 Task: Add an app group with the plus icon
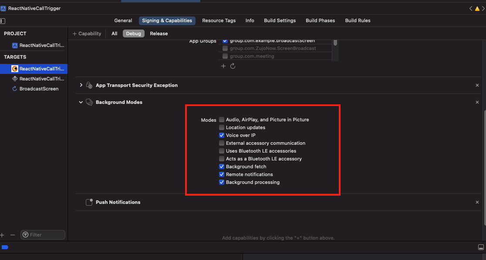point(223,66)
